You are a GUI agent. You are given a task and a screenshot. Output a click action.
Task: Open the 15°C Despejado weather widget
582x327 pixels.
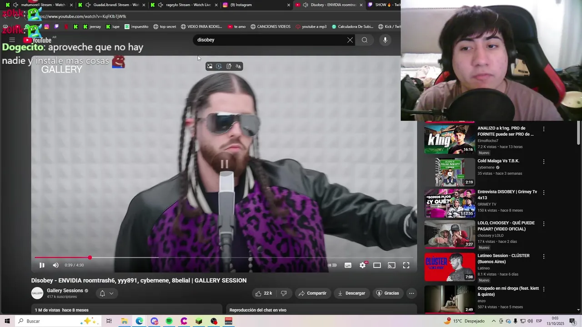[x=464, y=321]
